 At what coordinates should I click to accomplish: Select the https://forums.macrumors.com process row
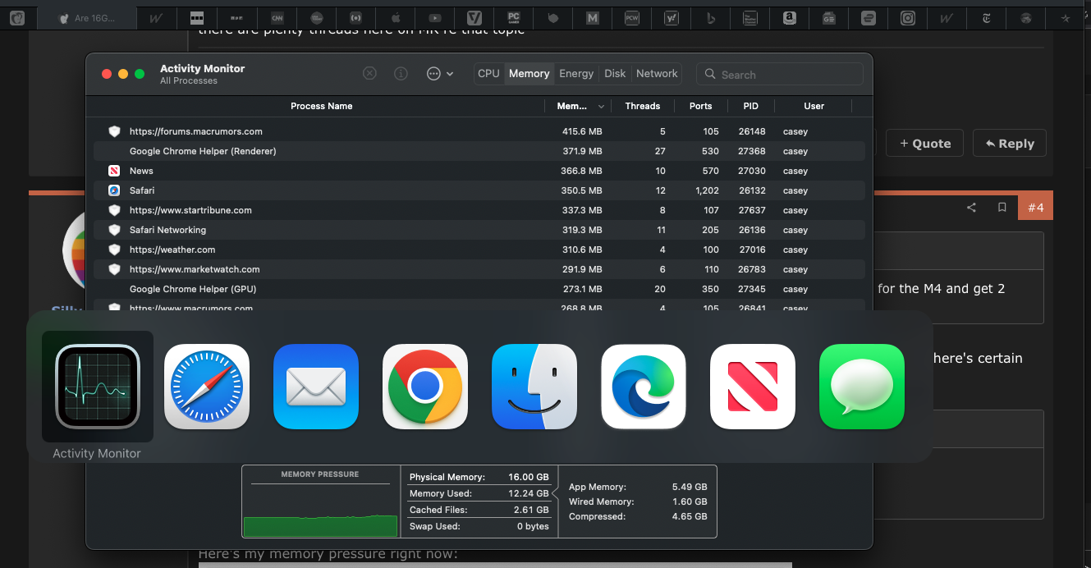[479, 131]
